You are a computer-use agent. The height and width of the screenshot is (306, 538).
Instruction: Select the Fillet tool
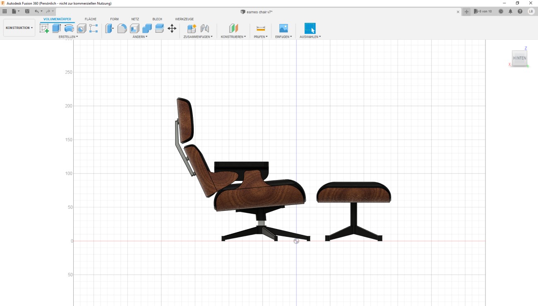122,28
